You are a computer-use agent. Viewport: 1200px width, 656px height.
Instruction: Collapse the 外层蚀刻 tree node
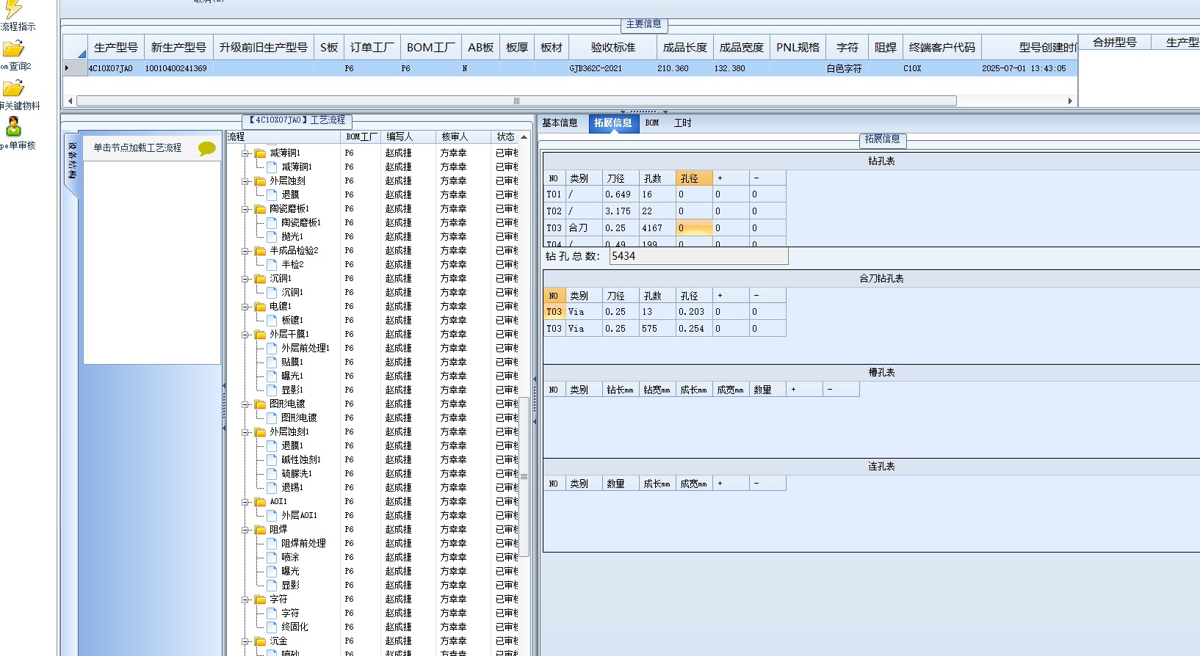coord(245,181)
